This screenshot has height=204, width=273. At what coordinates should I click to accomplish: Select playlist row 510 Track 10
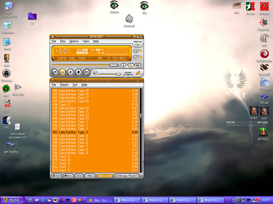[95, 160]
